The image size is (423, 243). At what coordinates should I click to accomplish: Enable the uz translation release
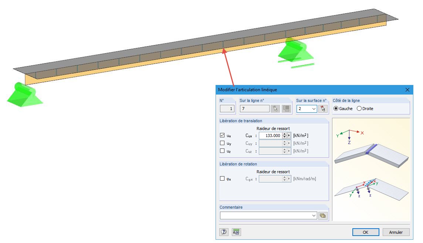[222, 151]
